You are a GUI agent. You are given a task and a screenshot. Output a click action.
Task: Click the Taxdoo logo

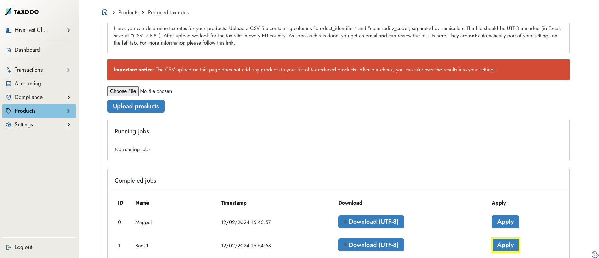pos(22,12)
